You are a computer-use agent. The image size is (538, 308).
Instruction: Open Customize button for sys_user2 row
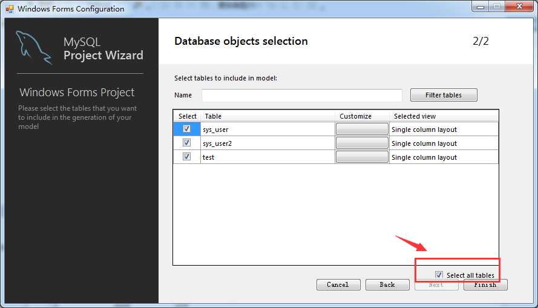362,143
